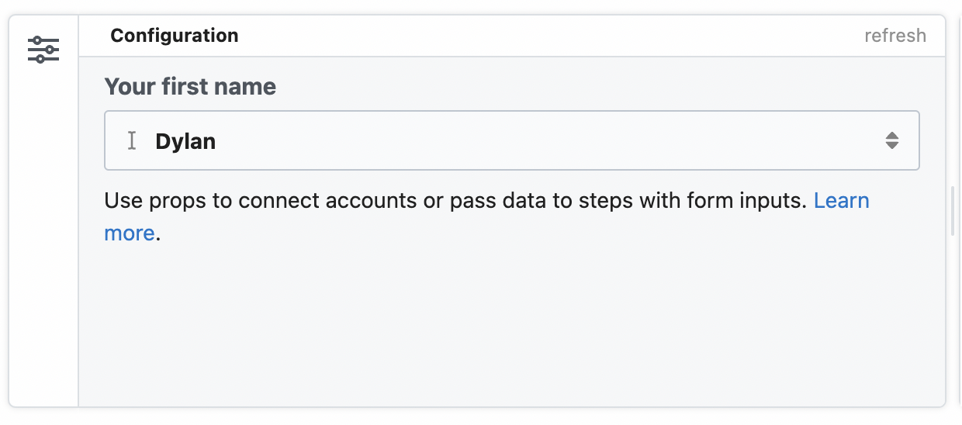This screenshot has width=962, height=425.
Task: Click the refresh link in the header
Action: point(895,36)
